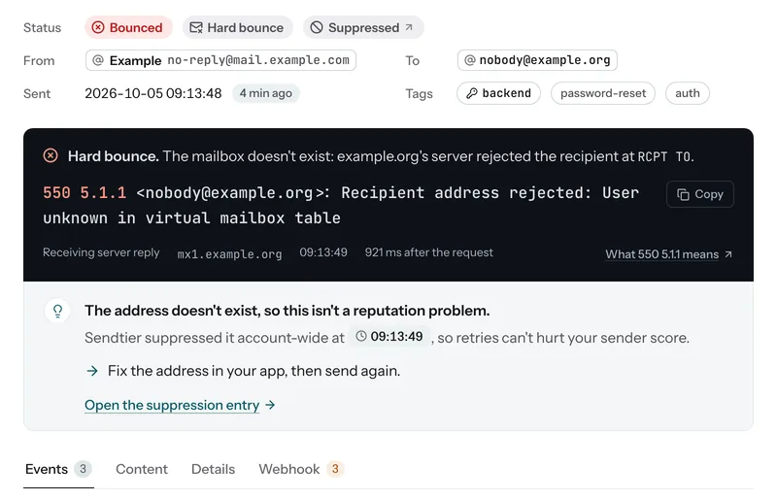This screenshot has height=499, width=777.
Task: Click the sent timestamp 2026-10-05 09:13:48
Action: coord(153,93)
